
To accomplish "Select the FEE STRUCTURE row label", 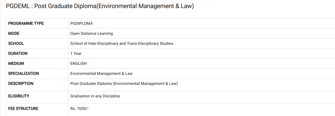I will [x=23, y=108].
